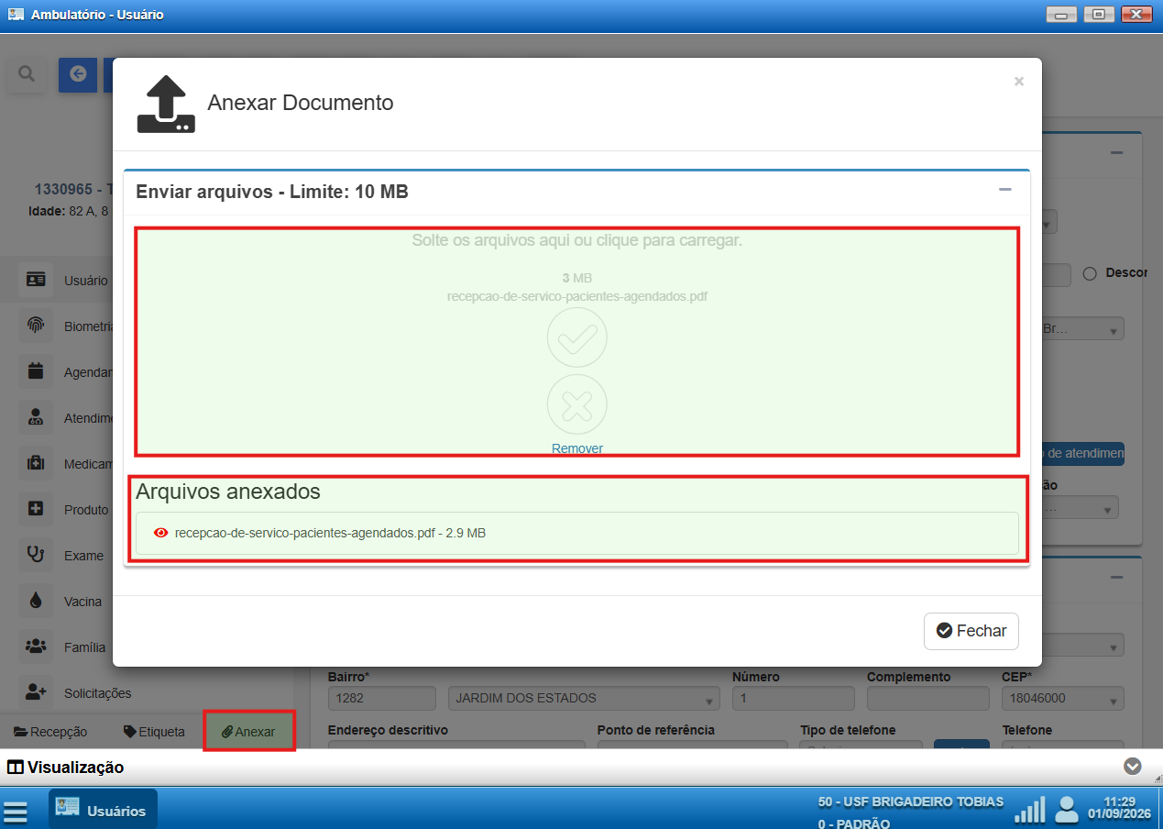The width and height of the screenshot is (1163, 829).
Task: Preview attached PDF with the red eye icon
Action: coord(161,533)
